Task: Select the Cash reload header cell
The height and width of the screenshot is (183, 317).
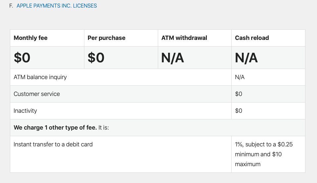Action: pyautogui.click(x=252, y=38)
